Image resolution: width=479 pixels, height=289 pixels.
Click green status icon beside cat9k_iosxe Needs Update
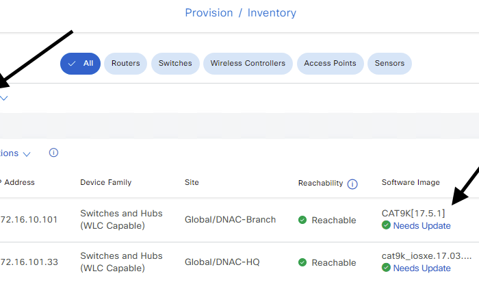386,268
